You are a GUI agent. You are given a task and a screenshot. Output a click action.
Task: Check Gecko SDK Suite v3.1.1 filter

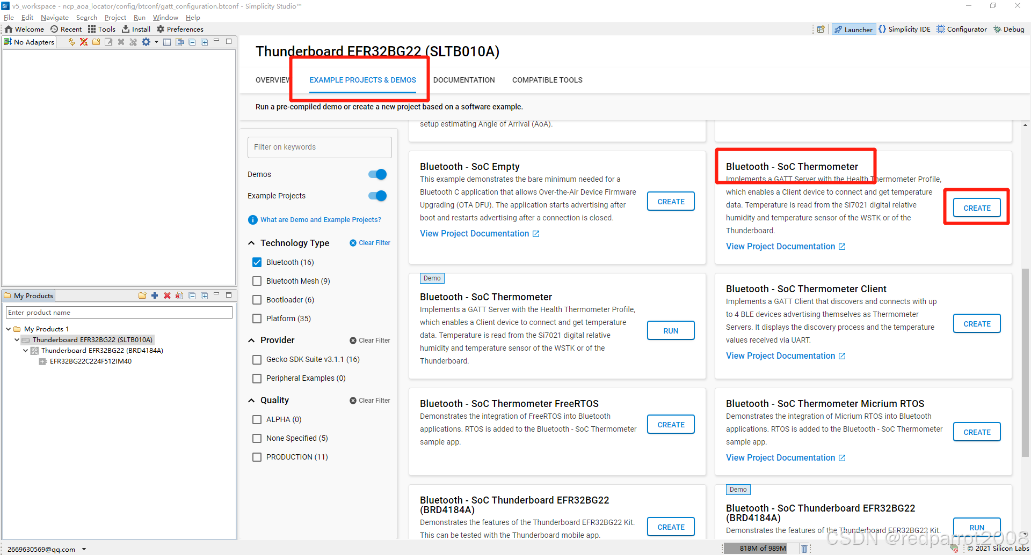[x=257, y=359]
